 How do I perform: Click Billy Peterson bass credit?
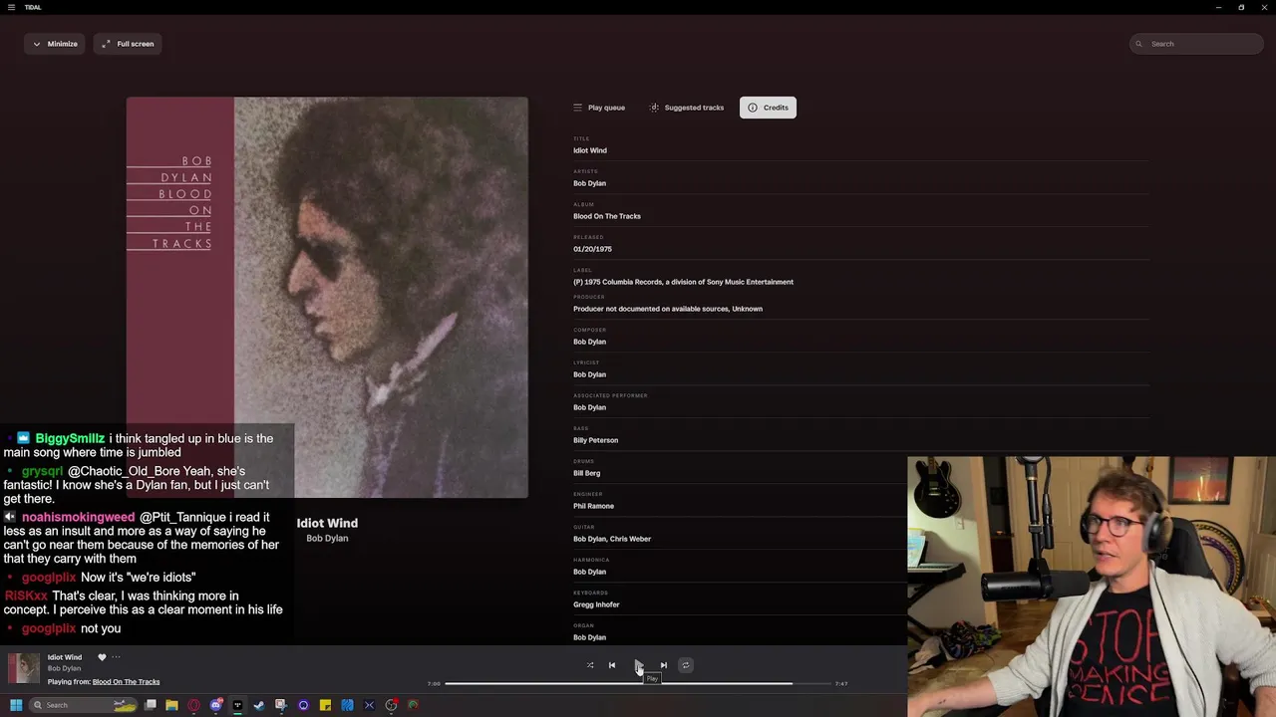tap(595, 440)
